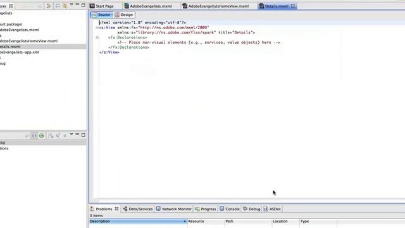Maximize the Package Explorer panel

click(x=83, y=5)
